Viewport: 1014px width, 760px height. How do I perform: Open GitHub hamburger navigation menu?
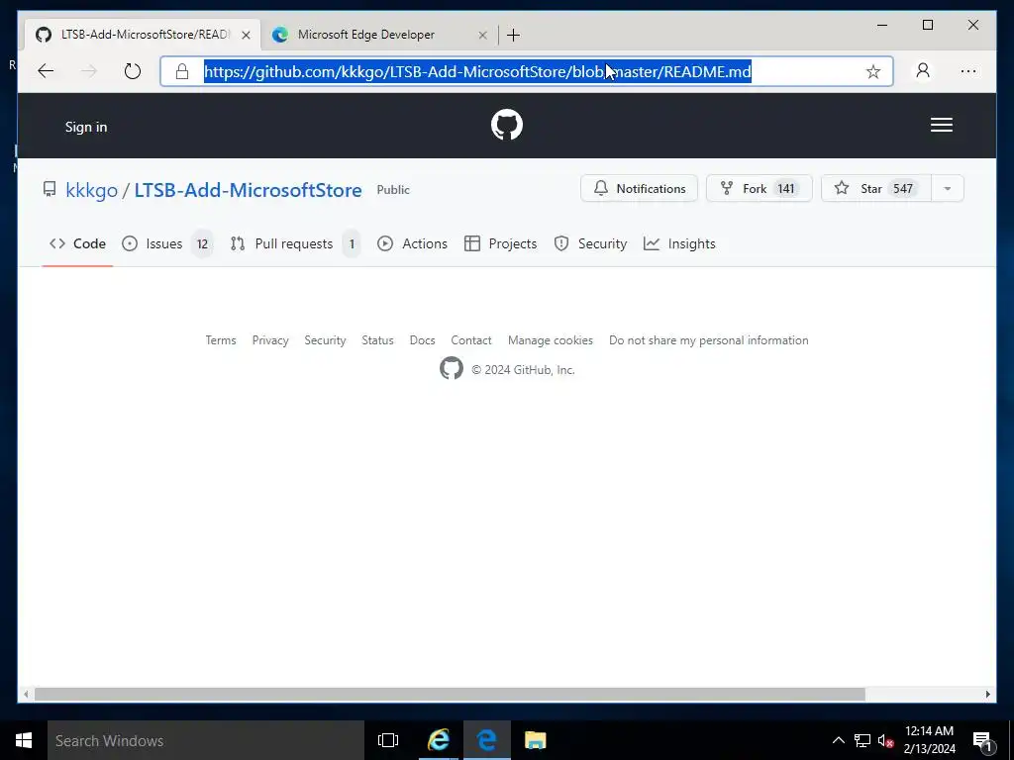pyautogui.click(x=942, y=125)
